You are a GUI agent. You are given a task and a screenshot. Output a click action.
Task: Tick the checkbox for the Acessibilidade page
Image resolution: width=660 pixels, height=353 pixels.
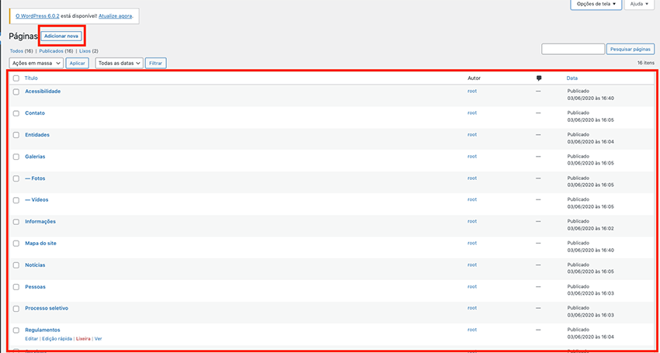tap(16, 92)
